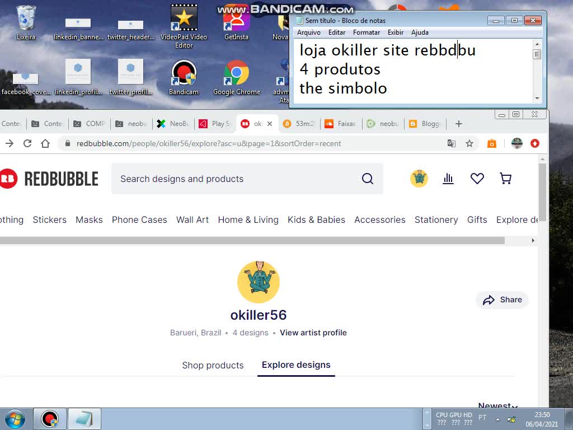Open Notepad from the taskbar
This screenshot has width=573, height=430.
point(84,419)
